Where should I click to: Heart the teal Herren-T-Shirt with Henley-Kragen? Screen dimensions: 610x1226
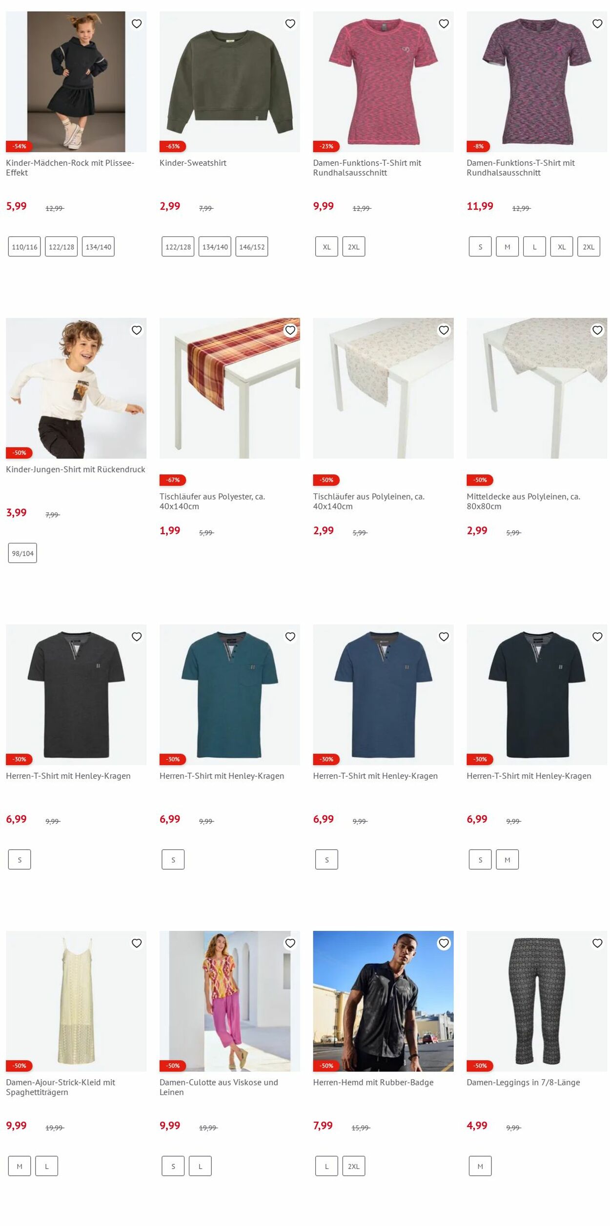pos(290,637)
